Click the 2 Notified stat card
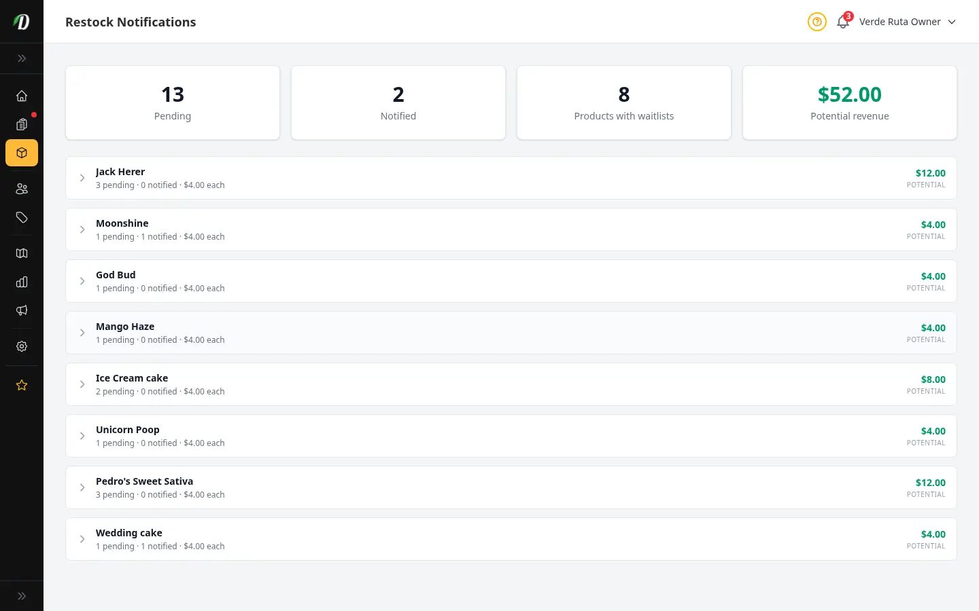This screenshot has width=979, height=611. click(x=398, y=103)
